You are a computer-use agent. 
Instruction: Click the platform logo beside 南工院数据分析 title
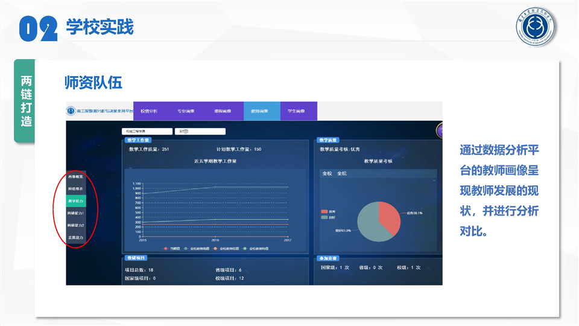point(71,111)
